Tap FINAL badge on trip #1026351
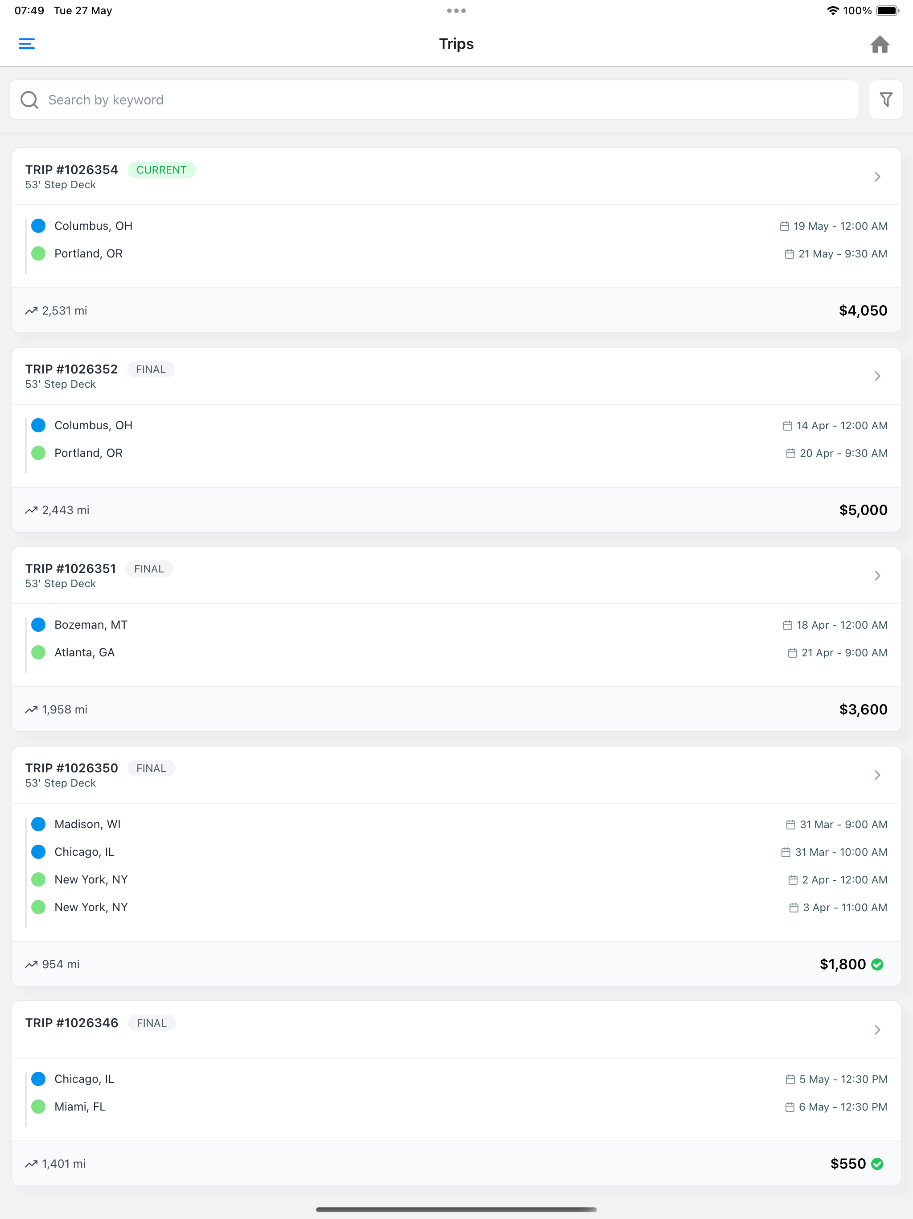The image size is (913, 1219). (x=149, y=569)
